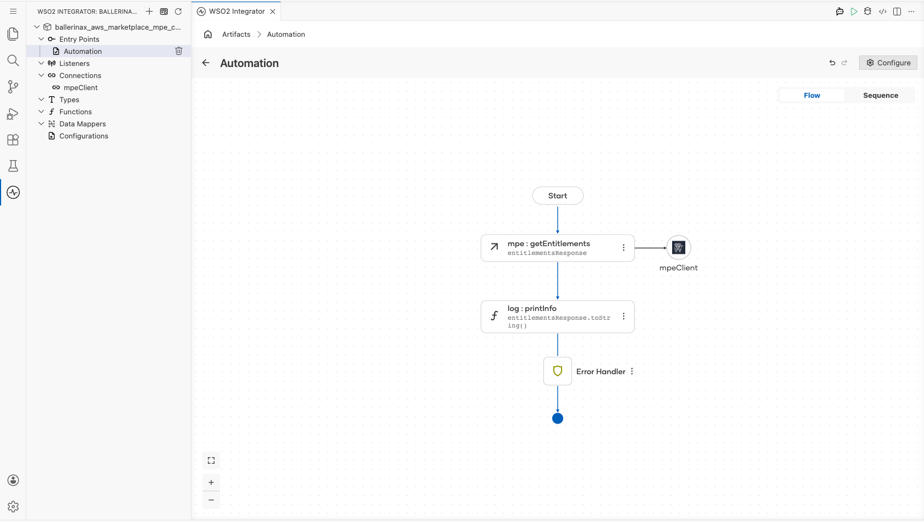
Task: Show source code icon
Action: 883,11
